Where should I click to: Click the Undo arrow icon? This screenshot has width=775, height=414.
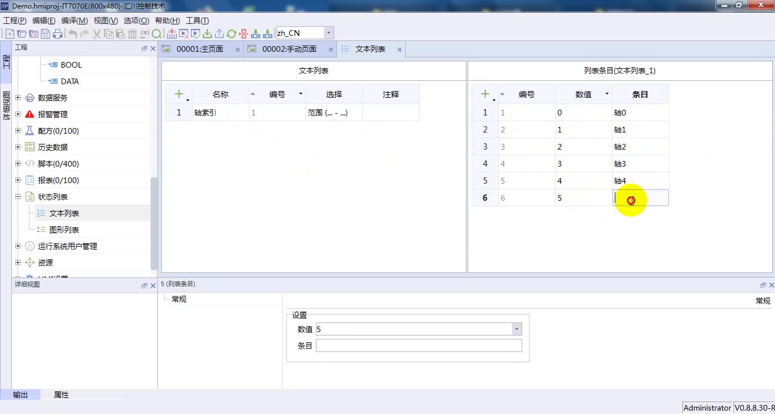coord(73,34)
